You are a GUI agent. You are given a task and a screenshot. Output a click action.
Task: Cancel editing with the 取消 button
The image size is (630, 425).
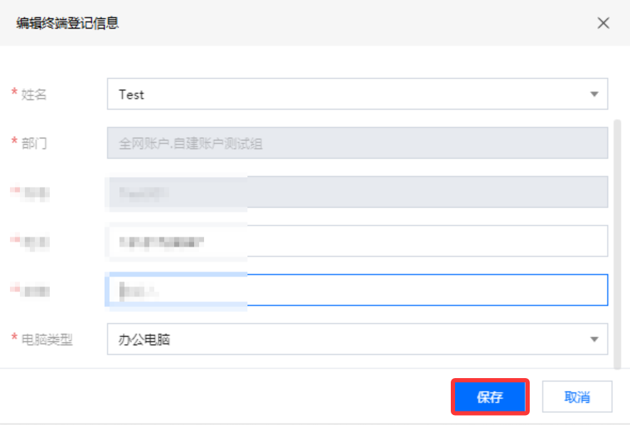click(577, 397)
